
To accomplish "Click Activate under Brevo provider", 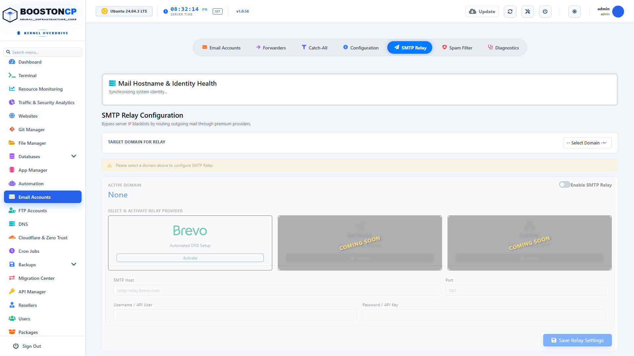I will point(190,258).
